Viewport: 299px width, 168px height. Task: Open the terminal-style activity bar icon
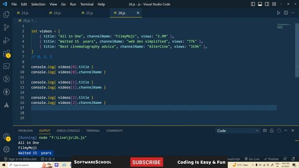click(x=6, y=66)
